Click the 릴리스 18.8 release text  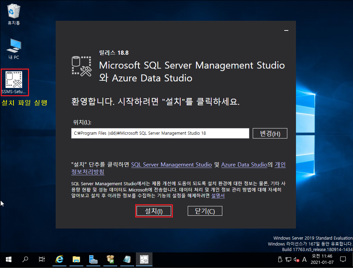pyautogui.click(x=114, y=53)
